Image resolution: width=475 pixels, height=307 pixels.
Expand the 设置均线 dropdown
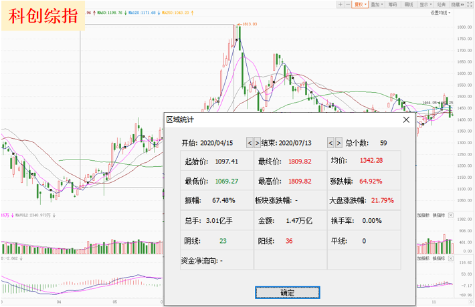(x=440, y=13)
